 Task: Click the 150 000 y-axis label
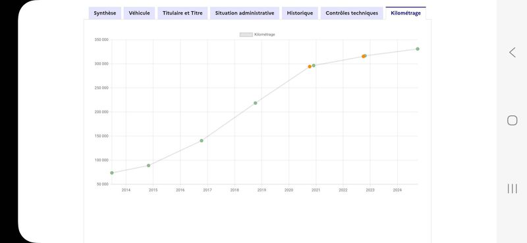pos(102,136)
